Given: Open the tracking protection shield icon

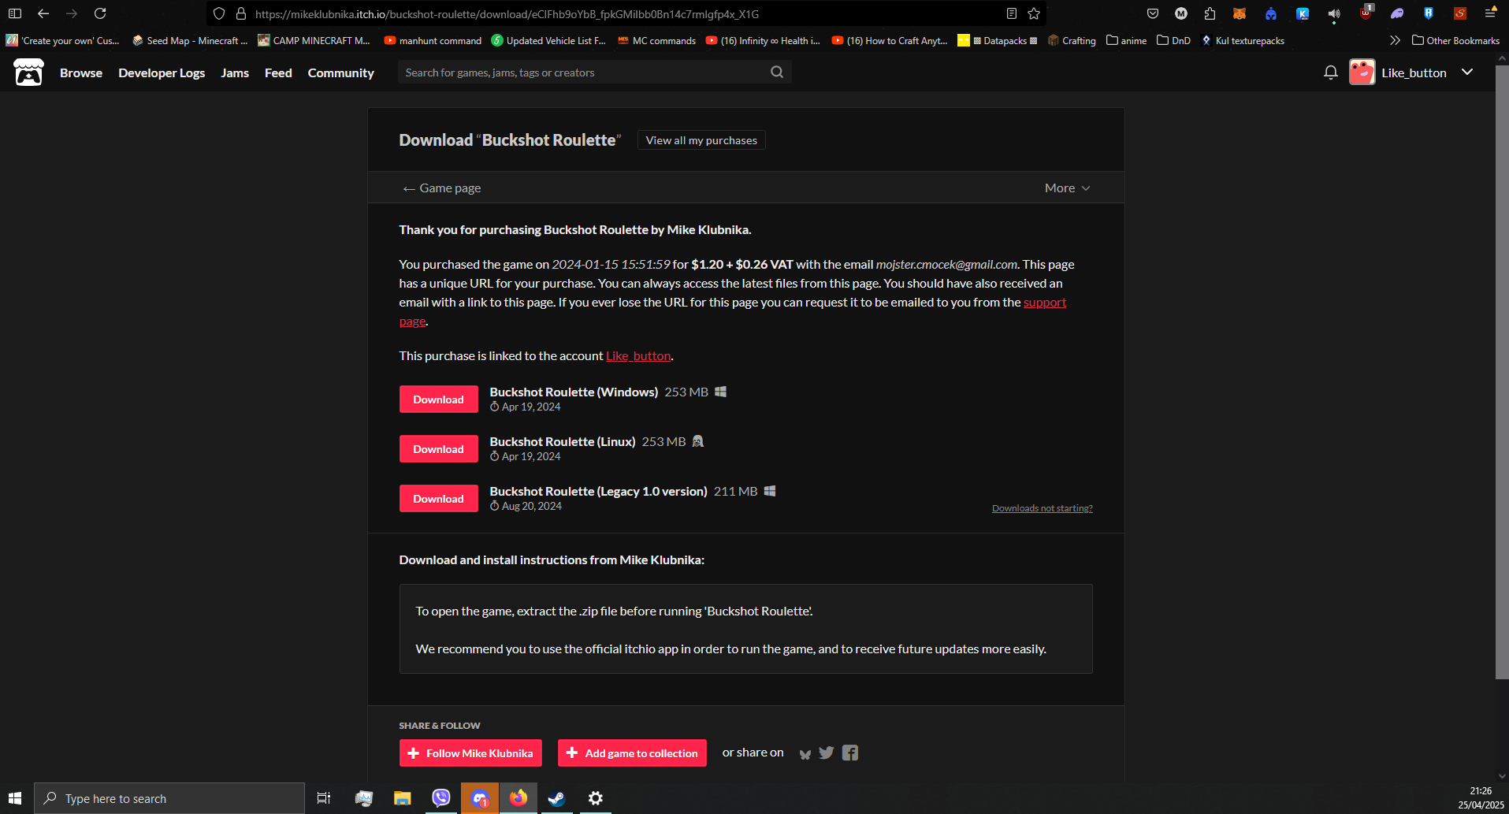Looking at the screenshot, I should (219, 13).
